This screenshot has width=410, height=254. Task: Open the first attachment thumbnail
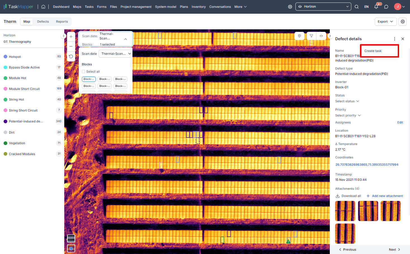coord(345,211)
